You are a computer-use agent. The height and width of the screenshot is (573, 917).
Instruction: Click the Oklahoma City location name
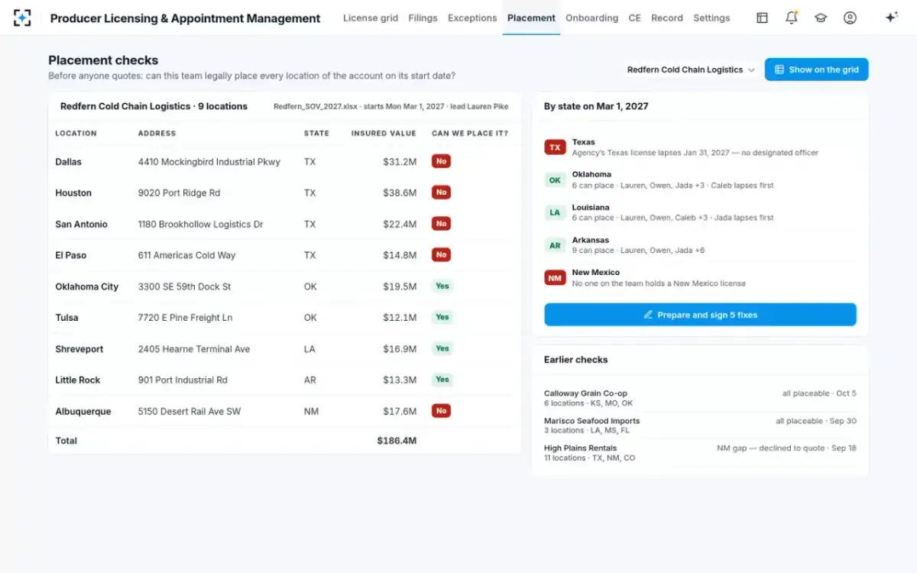coord(86,286)
